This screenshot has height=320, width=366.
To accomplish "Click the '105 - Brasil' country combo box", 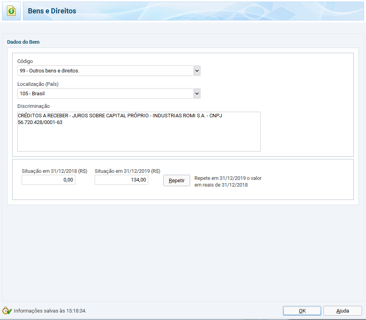I will (105, 94).
